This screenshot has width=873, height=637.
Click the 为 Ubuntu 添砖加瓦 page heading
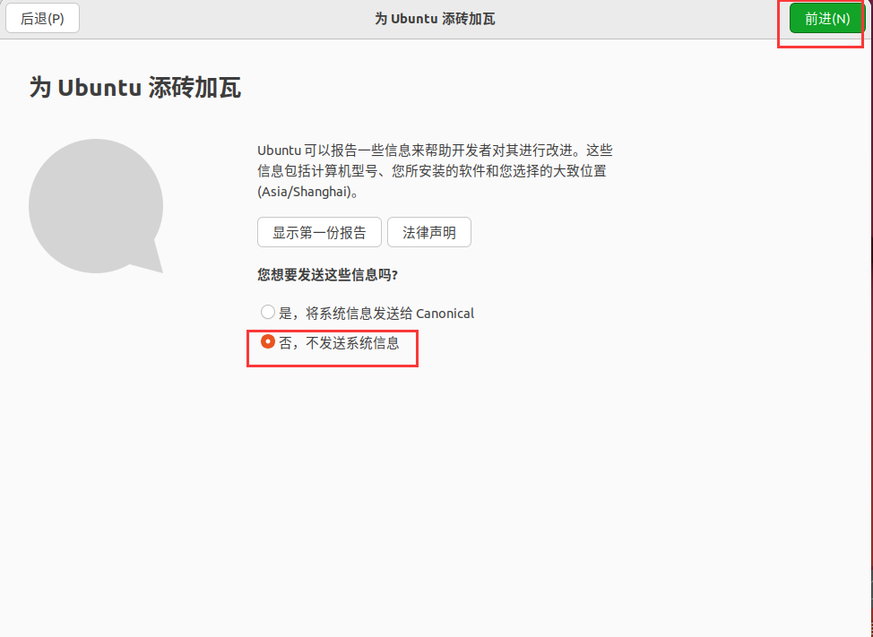(135, 88)
